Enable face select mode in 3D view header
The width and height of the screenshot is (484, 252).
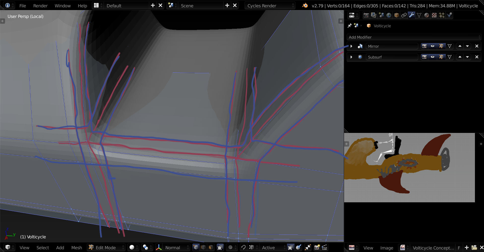point(211,247)
